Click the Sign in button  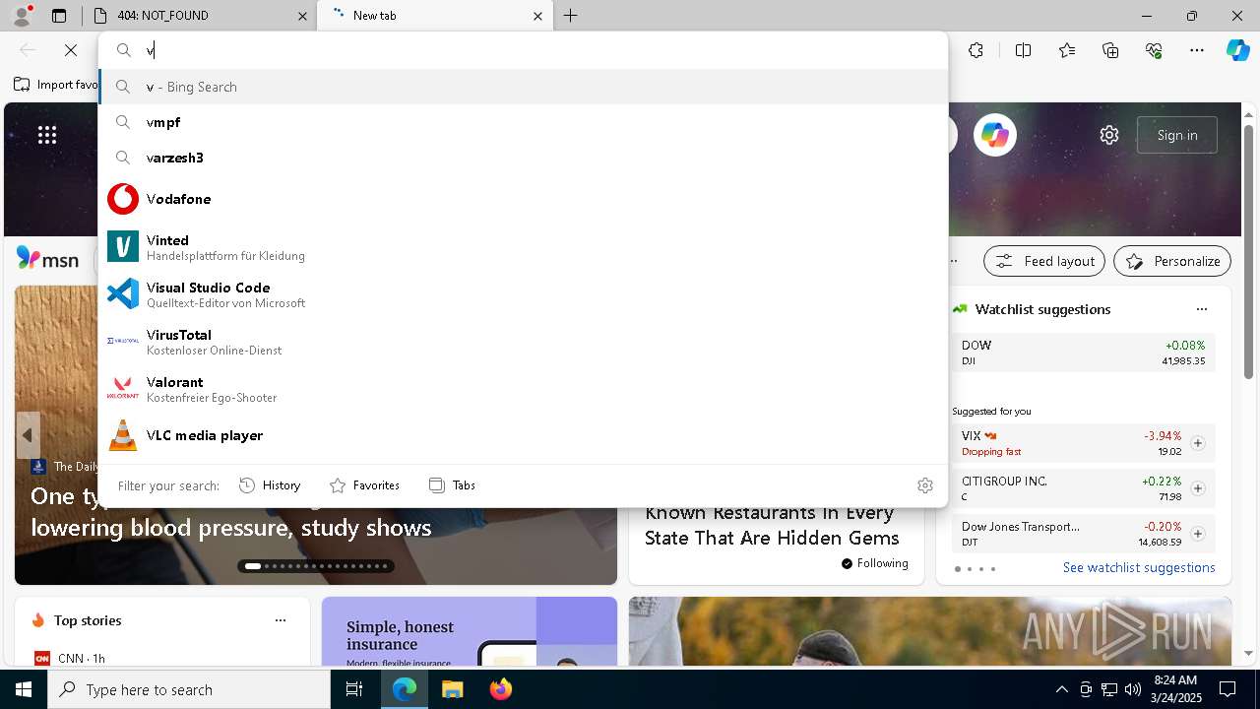(1177, 135)
